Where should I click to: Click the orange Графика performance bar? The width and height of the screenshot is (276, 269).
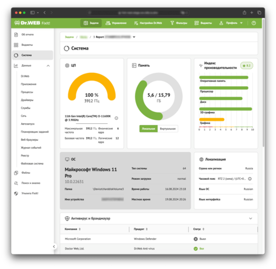(211, 119)
